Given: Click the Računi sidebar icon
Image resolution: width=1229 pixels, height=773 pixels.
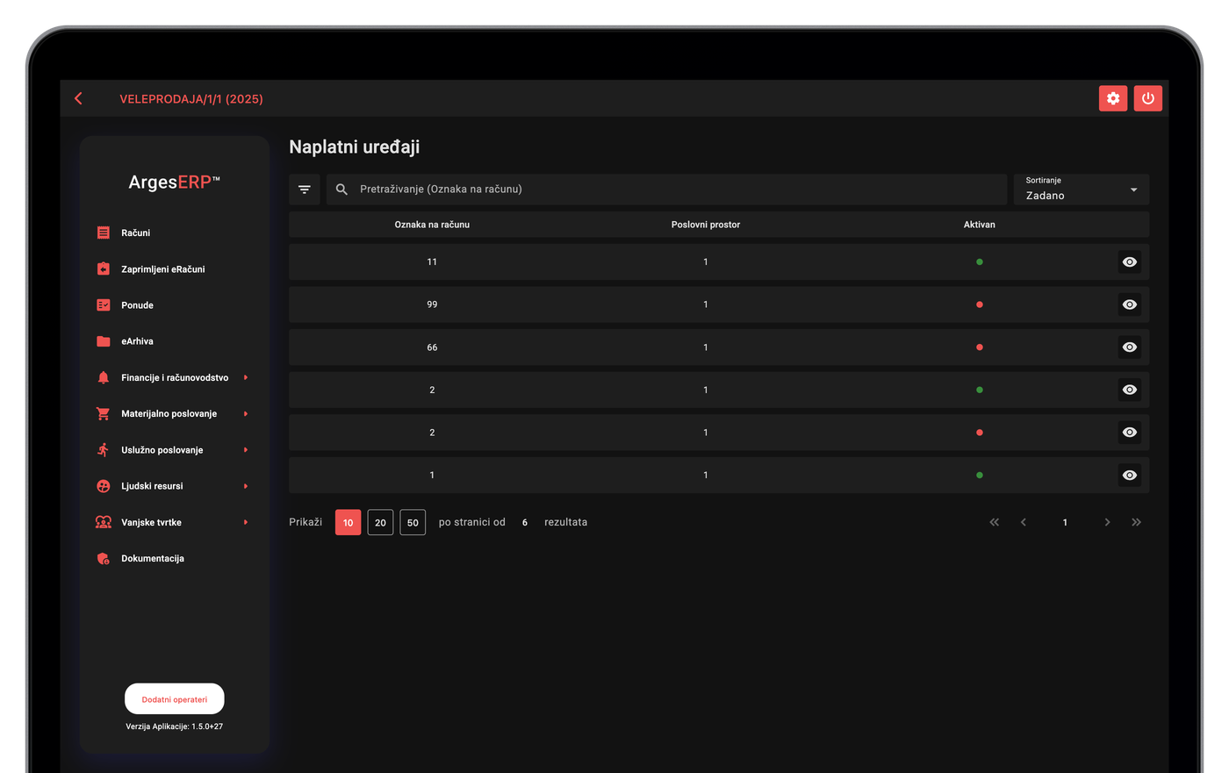Looking at the screenshot, I should tap(104, 233).
